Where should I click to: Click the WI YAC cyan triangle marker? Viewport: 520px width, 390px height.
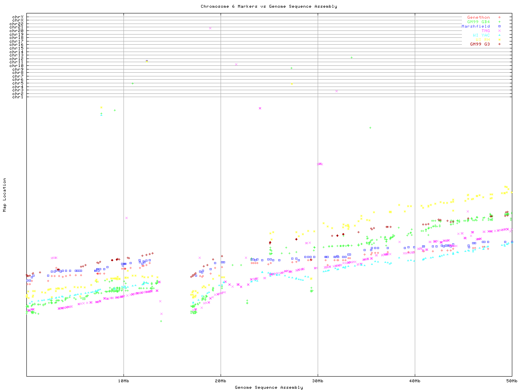(x=499, y=35)
